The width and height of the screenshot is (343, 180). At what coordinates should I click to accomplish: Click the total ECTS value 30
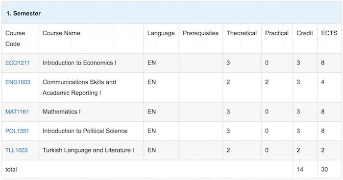[324, 169]
